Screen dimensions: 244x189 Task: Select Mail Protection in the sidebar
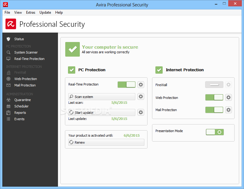point(25,85)
